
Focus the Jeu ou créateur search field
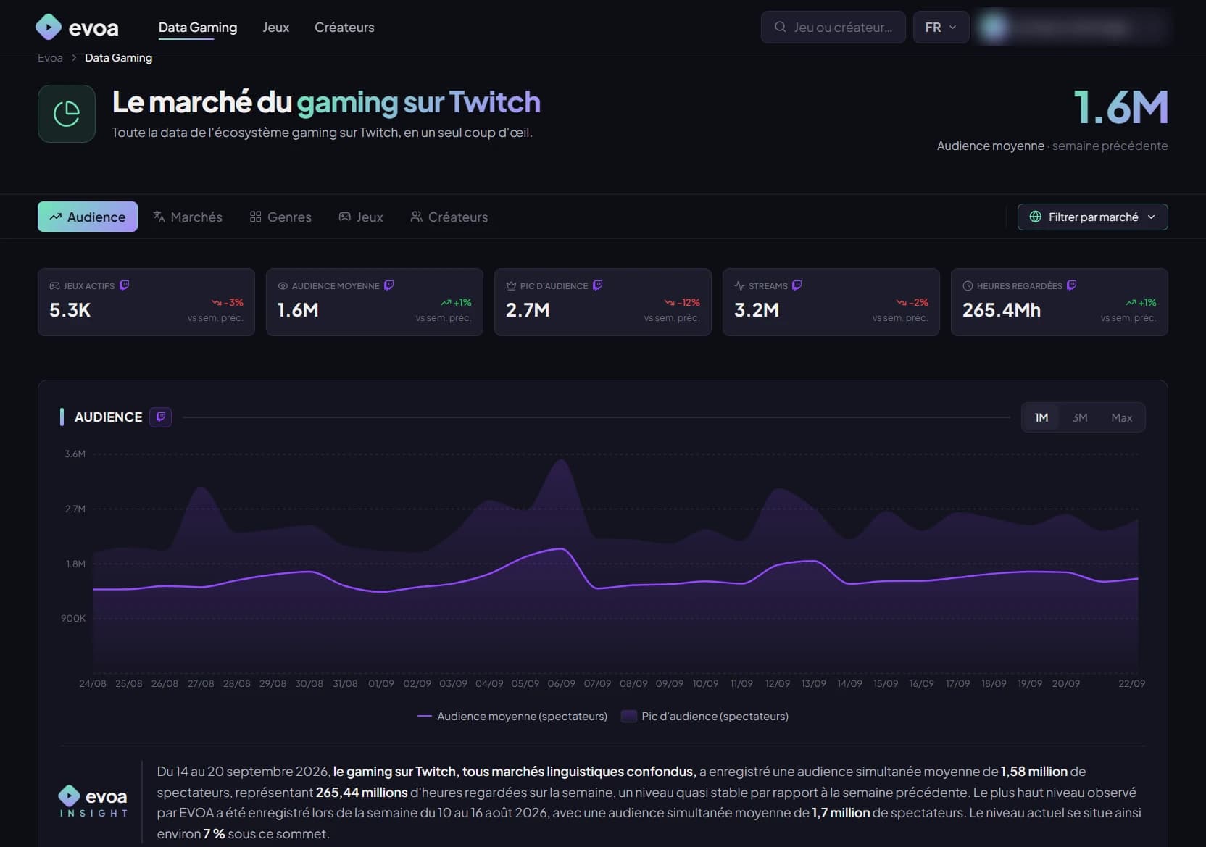[x=833, y=27]
